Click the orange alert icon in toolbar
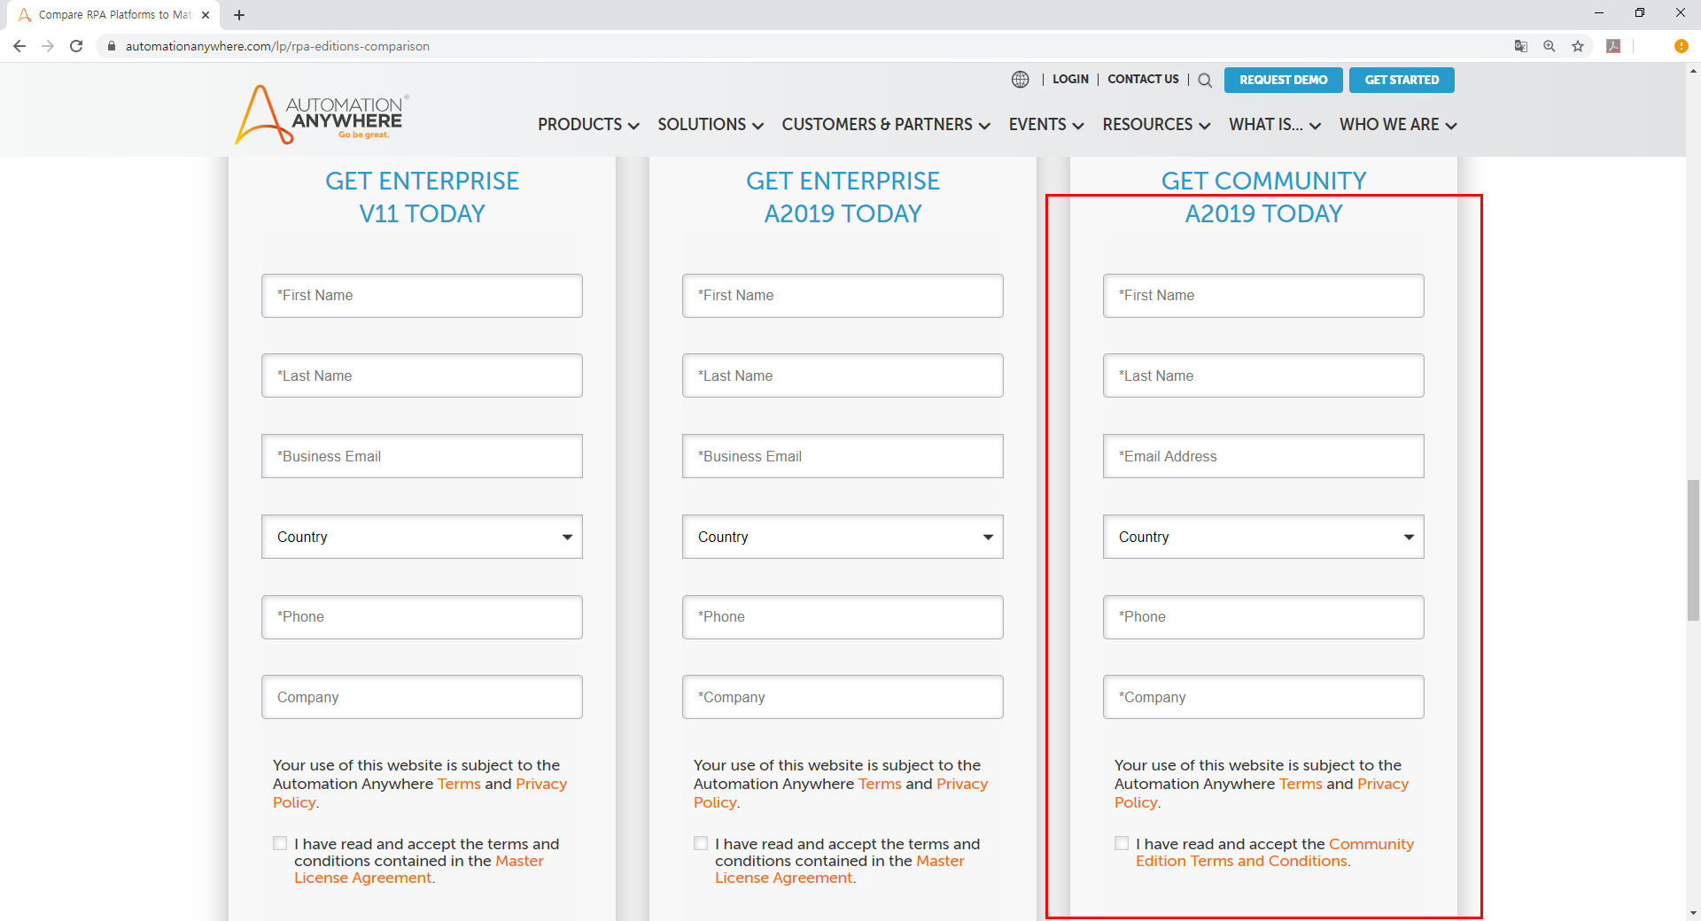The height and width of the screenshot is (921, 1701). click(1681, 46)
